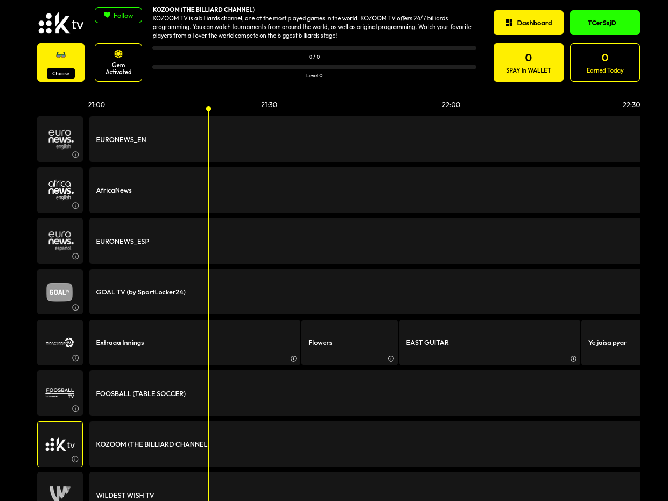This screenshot has width=668, height=501.
Task: Show info for the EAST GUITAR program
Action: click(x=573, y=358)
